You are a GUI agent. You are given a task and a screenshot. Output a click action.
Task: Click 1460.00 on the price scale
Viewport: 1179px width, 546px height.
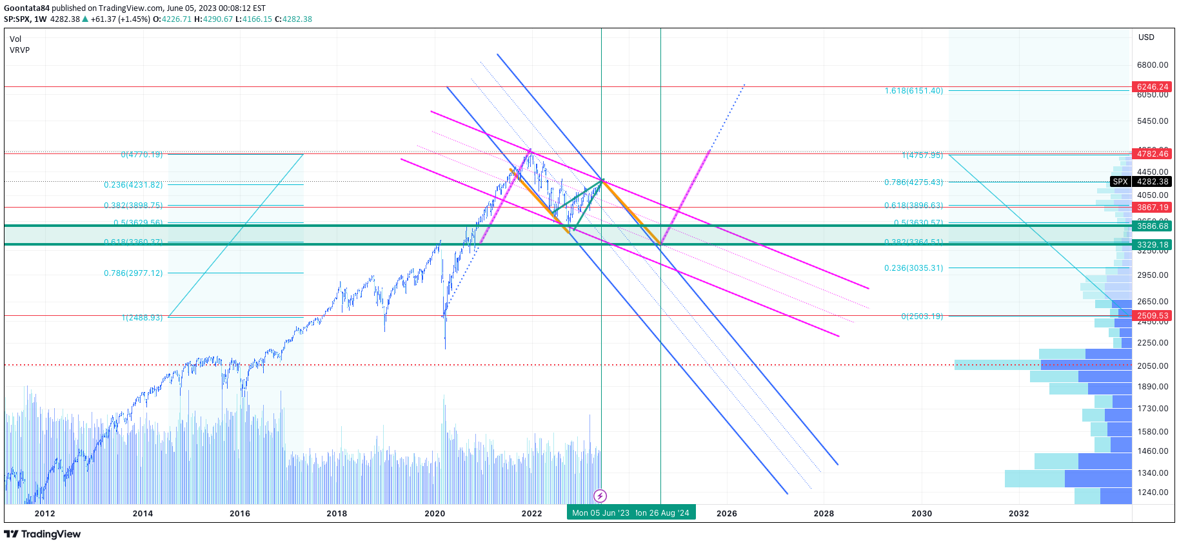(x=1153, y=451)
